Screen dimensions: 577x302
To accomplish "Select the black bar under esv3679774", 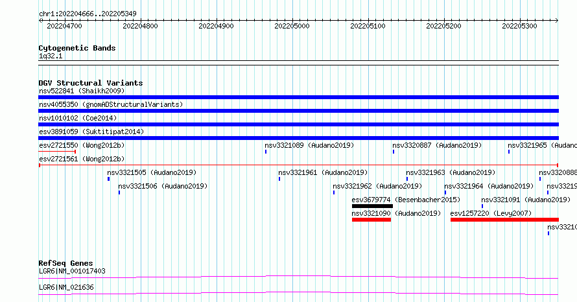I will 372,206.
